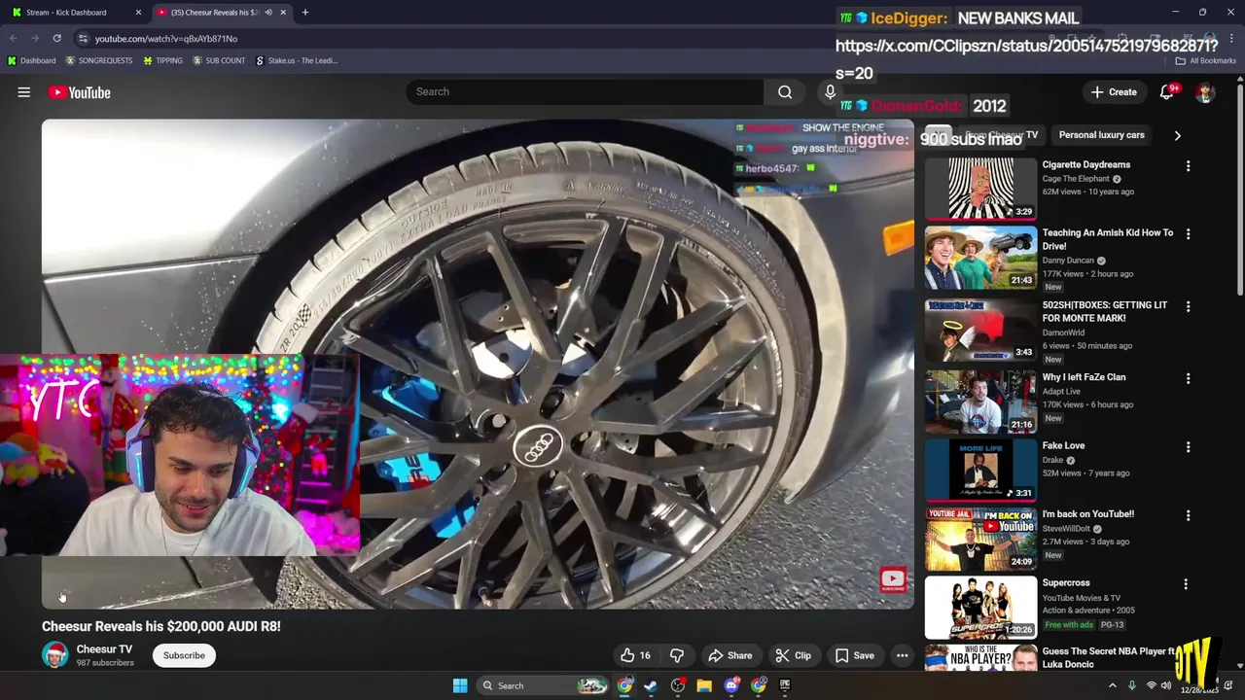Go to the YouTube home logo
Screen dimensions: 1245x700
tap(80, 92)
